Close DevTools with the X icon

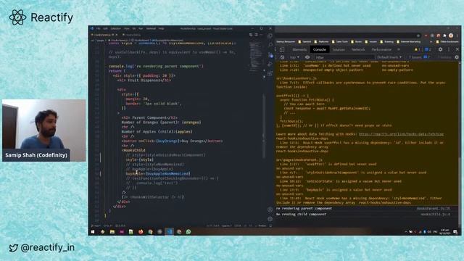click(457, 49)
